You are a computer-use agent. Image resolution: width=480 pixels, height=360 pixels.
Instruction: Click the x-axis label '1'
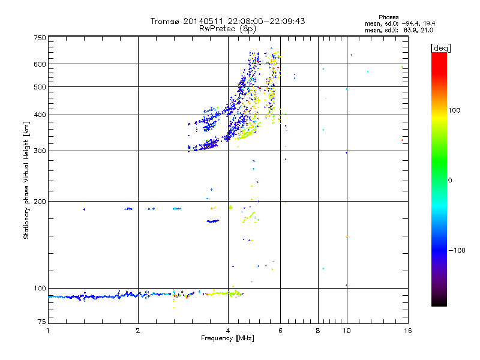(x=48, y=331)
